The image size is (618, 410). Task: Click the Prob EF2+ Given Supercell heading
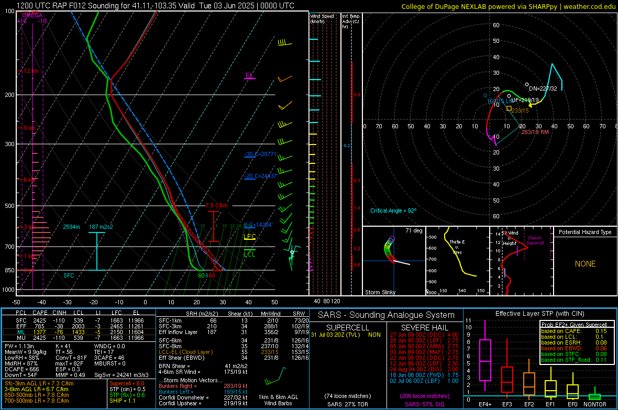tap(574, 325)
